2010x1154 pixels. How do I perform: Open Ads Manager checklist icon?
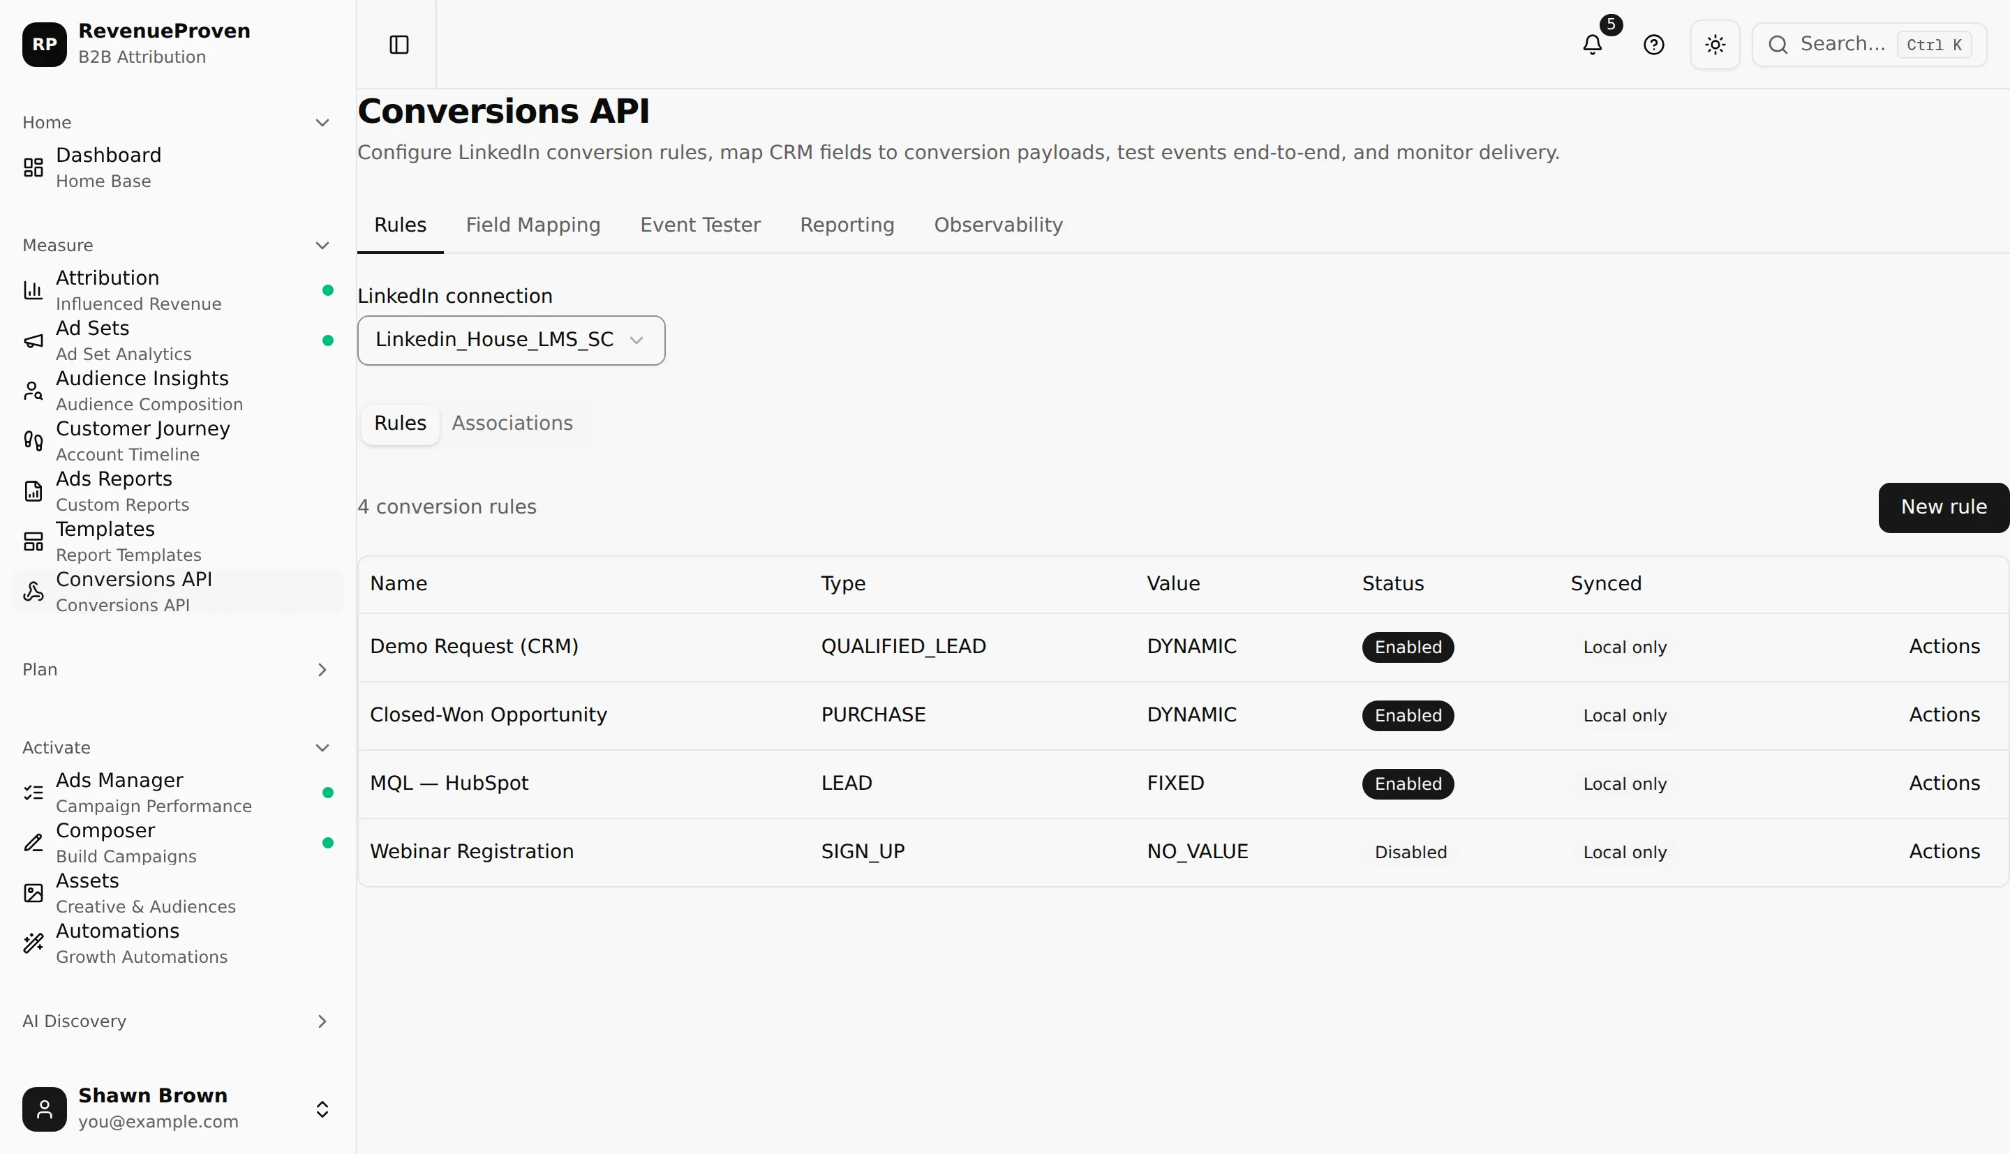pos(33,793)
